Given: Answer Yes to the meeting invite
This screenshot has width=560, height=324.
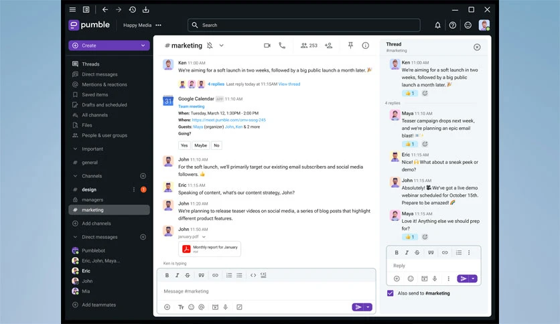Looking at the screenshot, I should pos(184,145).
